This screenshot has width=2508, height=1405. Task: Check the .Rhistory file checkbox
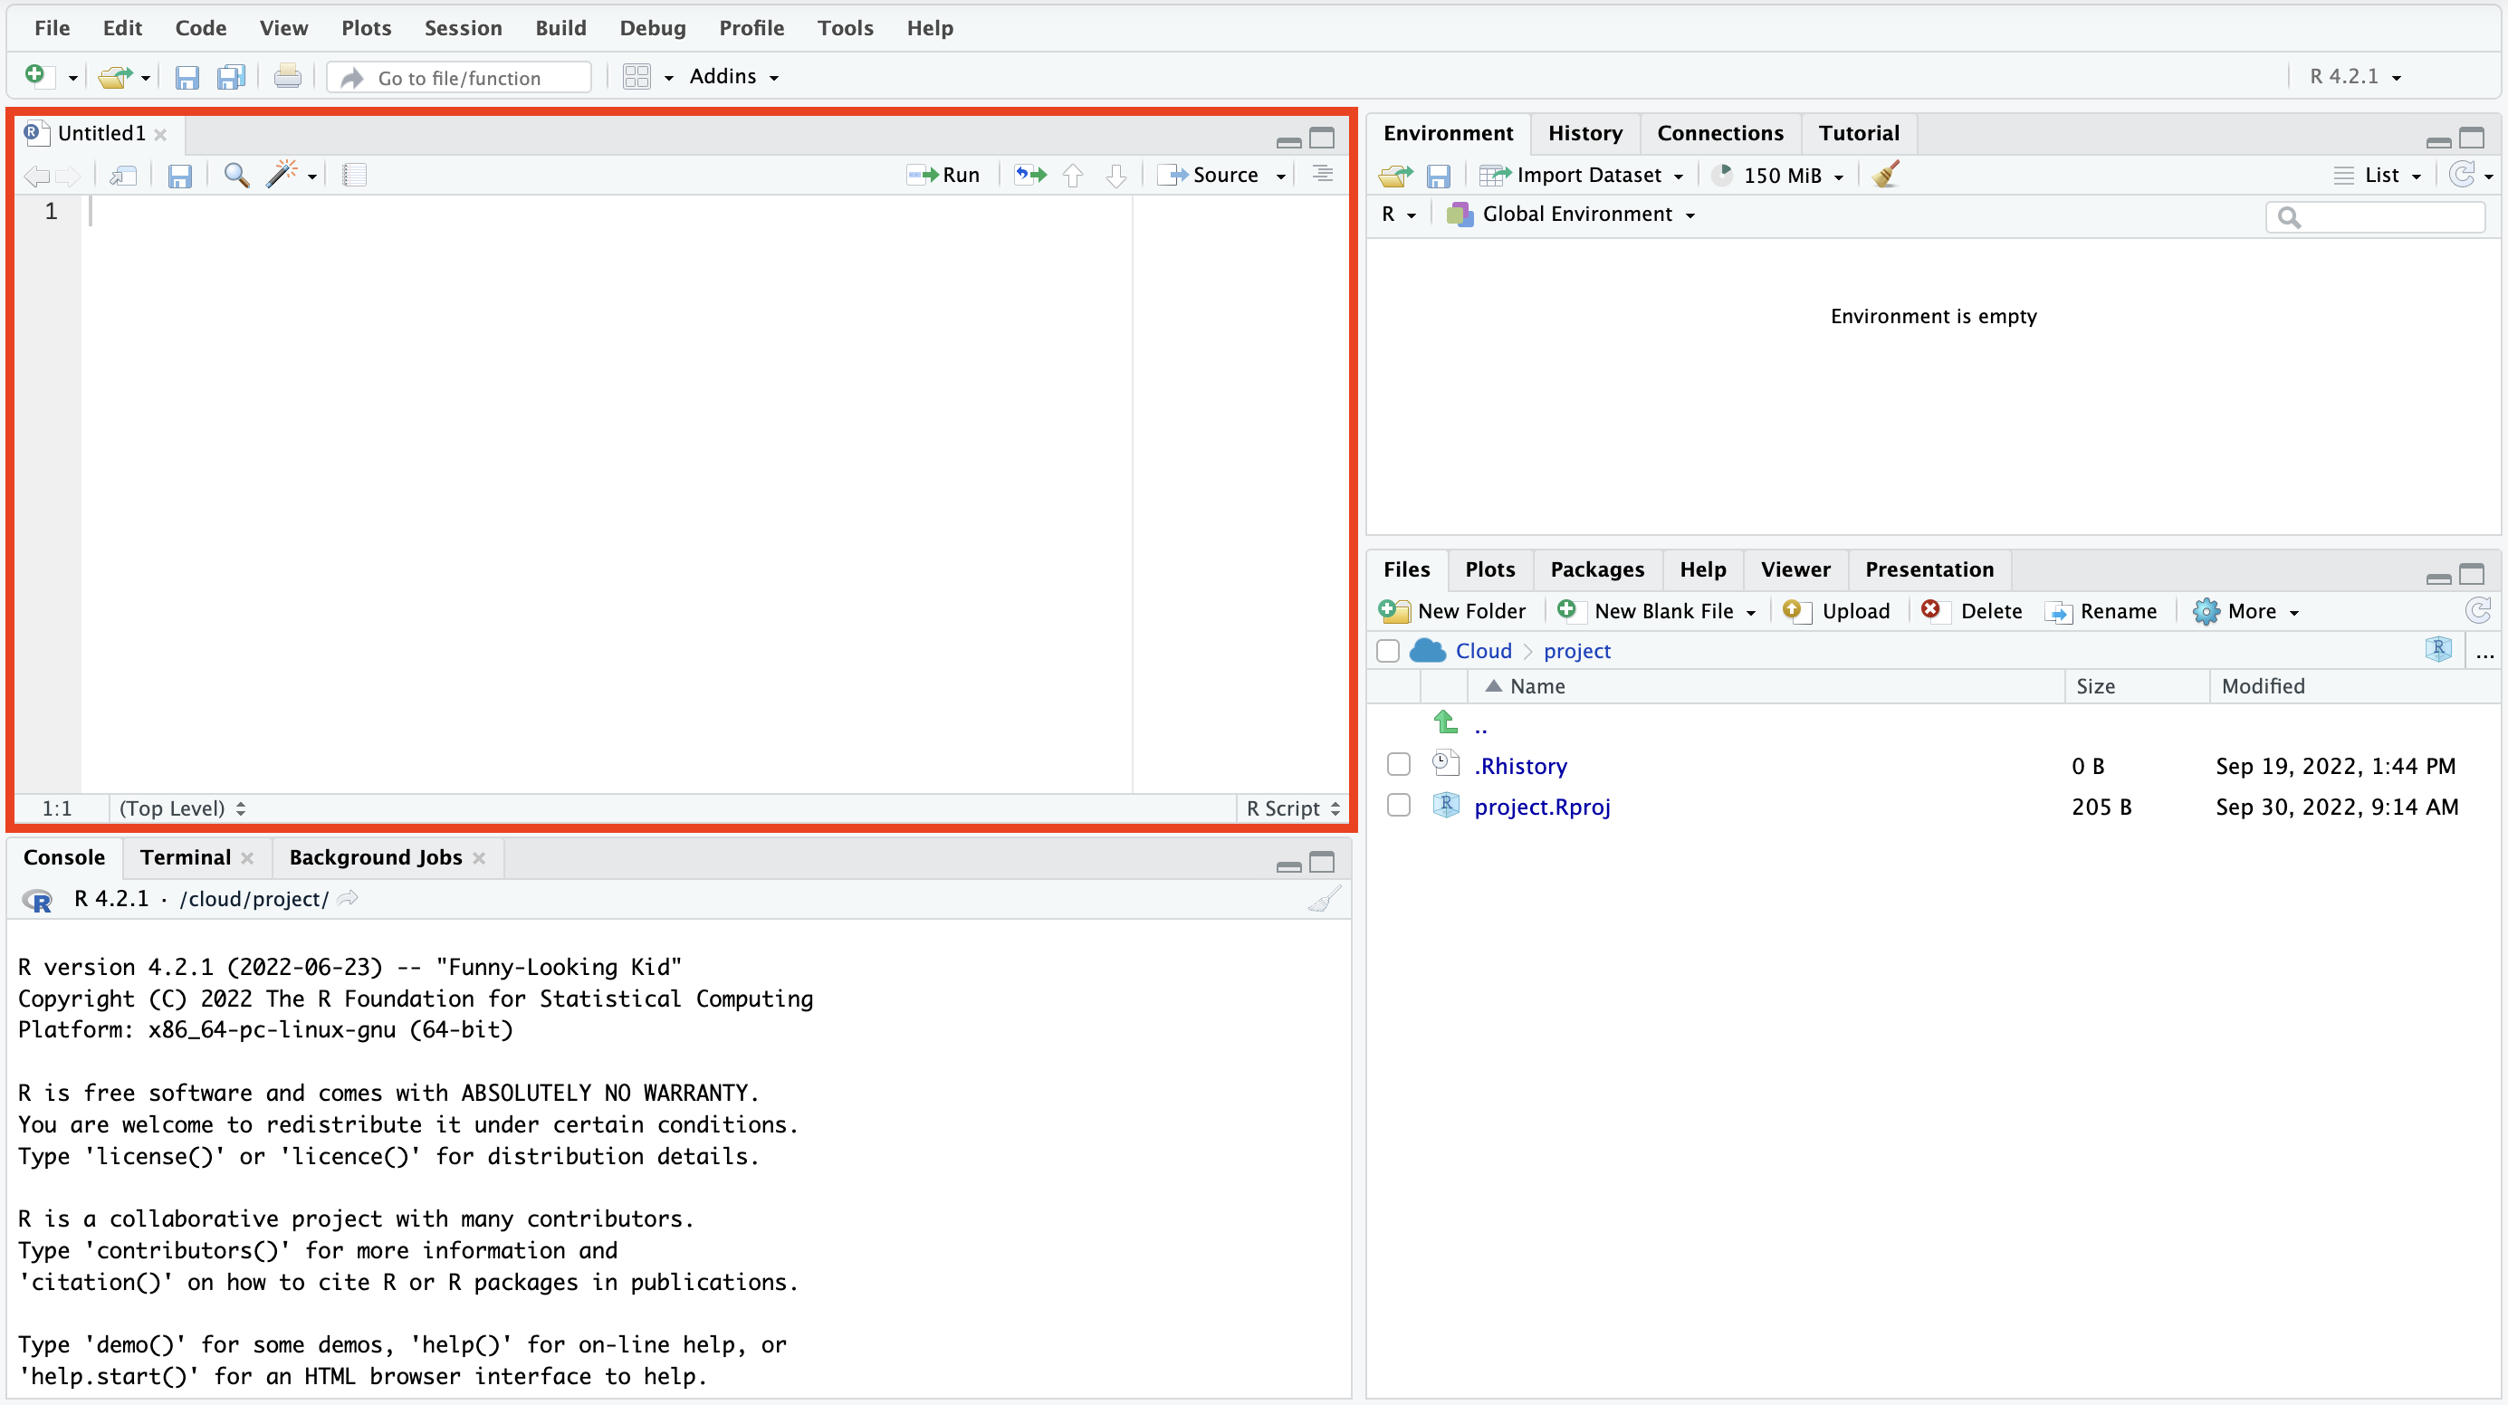click(1399, 764)
